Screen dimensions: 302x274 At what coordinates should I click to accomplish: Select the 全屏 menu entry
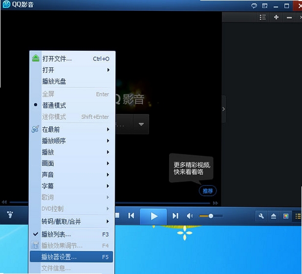(x=71, y=94)
